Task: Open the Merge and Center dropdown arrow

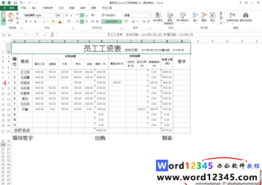Action: (121, 21)
